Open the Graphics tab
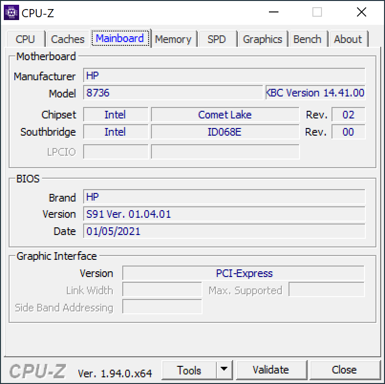The width and height of the screenshot is (385, 384). click(262, 39)
